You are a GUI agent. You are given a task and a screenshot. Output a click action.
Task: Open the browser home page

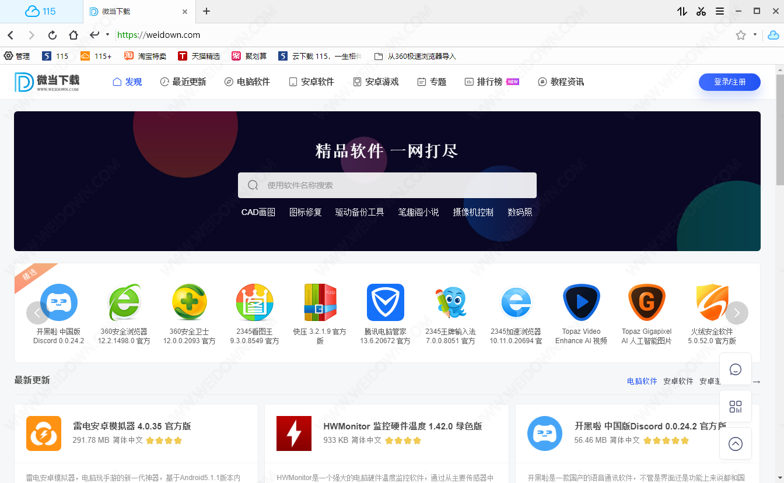(x=73, y=35)
